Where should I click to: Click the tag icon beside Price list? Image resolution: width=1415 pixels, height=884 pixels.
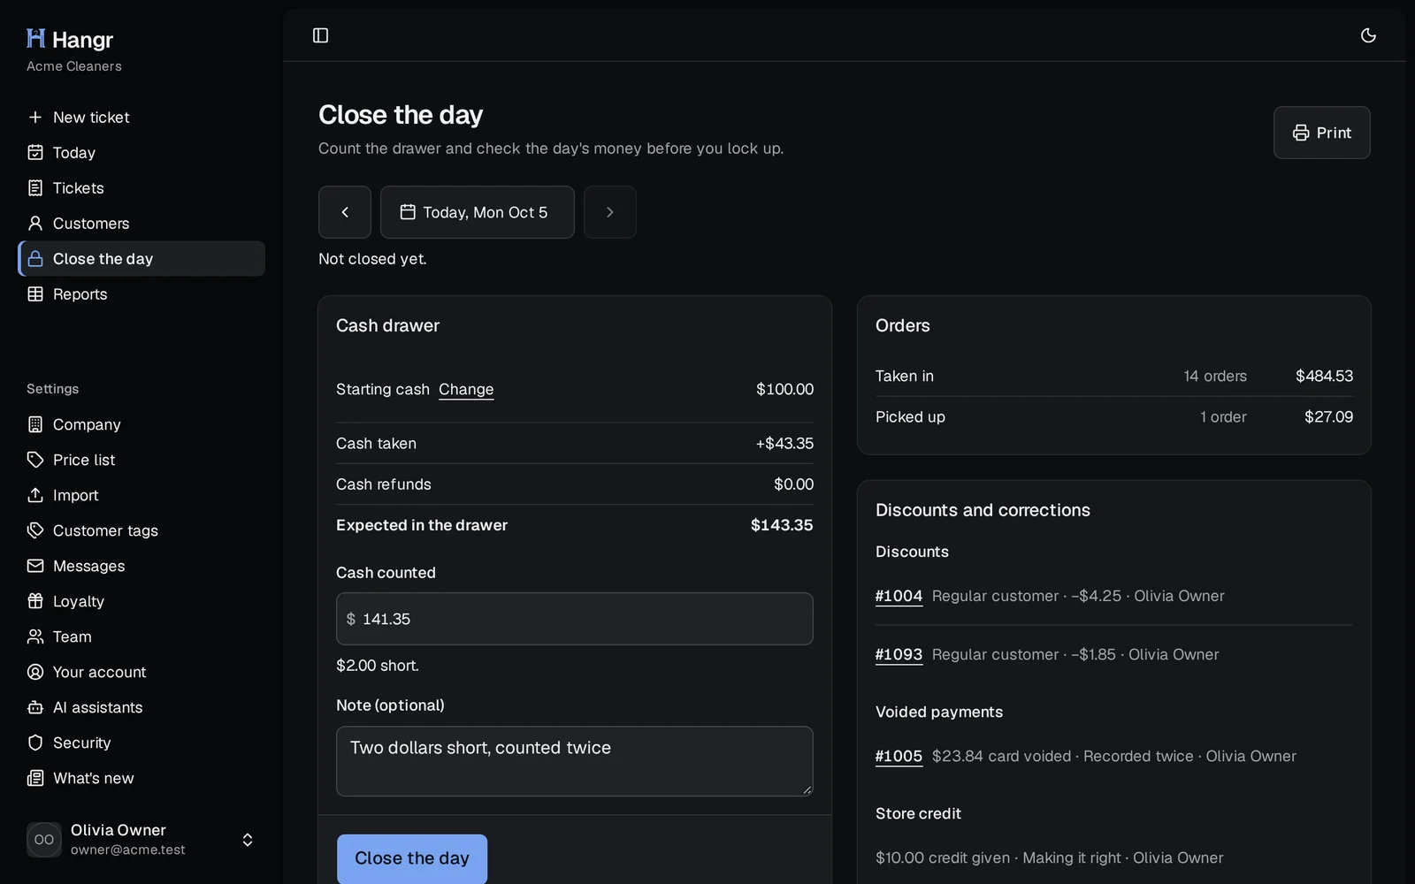tap(35, 460)
